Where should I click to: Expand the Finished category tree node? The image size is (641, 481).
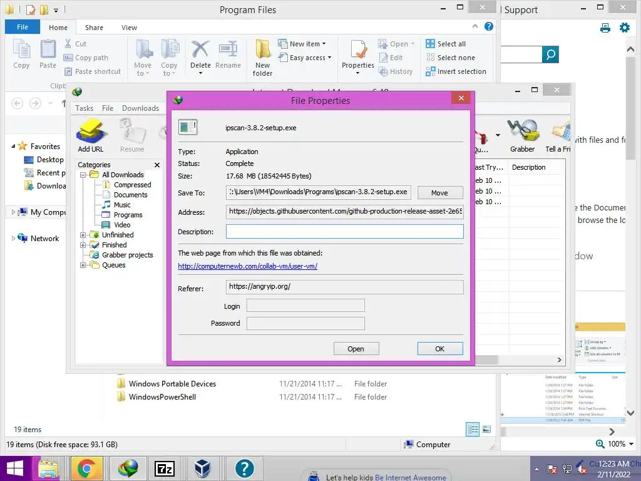coord(83,245)
